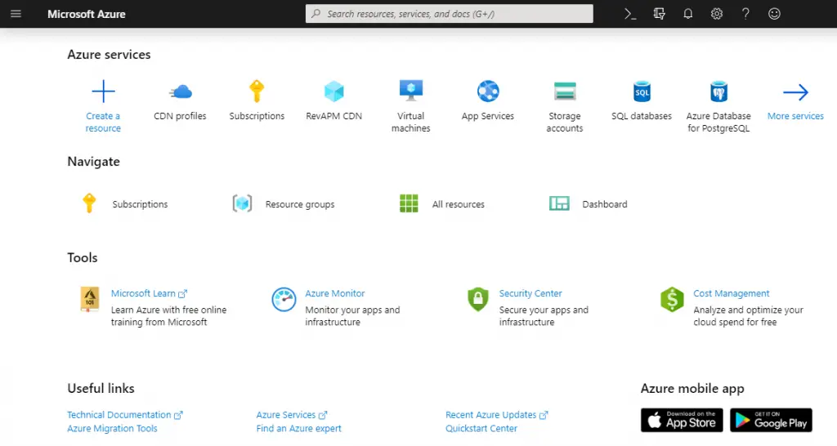The width and height of the screenshot is (837, 446).
Task: Click Download on the App Store badge
Action: [682, 421]
